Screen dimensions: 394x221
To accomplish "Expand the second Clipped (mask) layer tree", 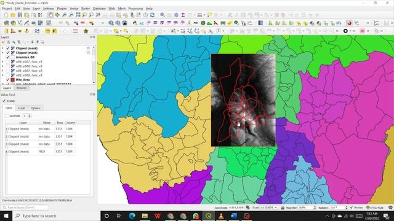I will pos(2,53).
